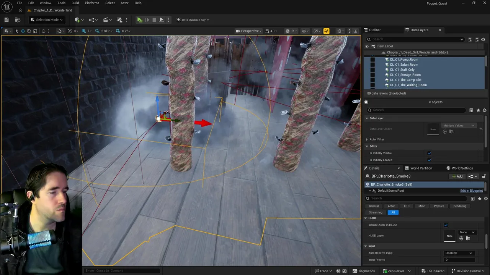Image resolution: width=490 pixels, height=275 pixels.
Task: Click the green Play in editor button
Action: (x=140, y=20)
